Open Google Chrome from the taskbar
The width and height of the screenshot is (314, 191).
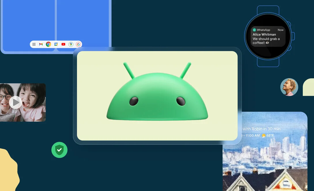(48, 44)
